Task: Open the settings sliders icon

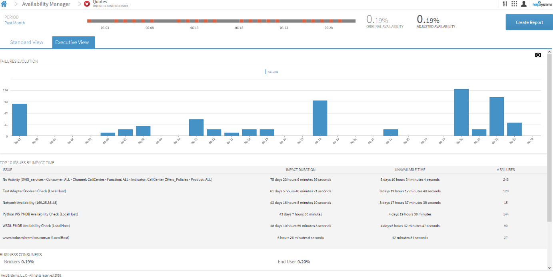Action: 505,4
